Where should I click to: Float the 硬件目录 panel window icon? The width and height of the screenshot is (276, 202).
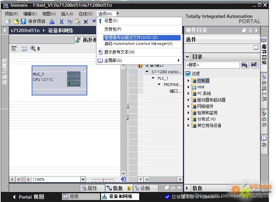pyautogui.click(x=244, y=30)
